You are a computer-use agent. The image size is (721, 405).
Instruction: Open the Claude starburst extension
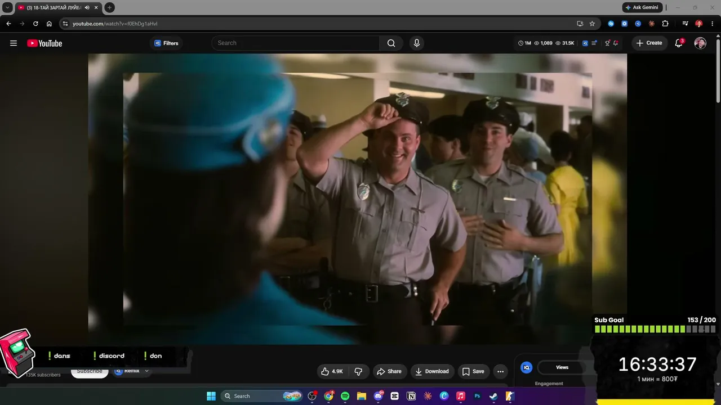(652, 24)
